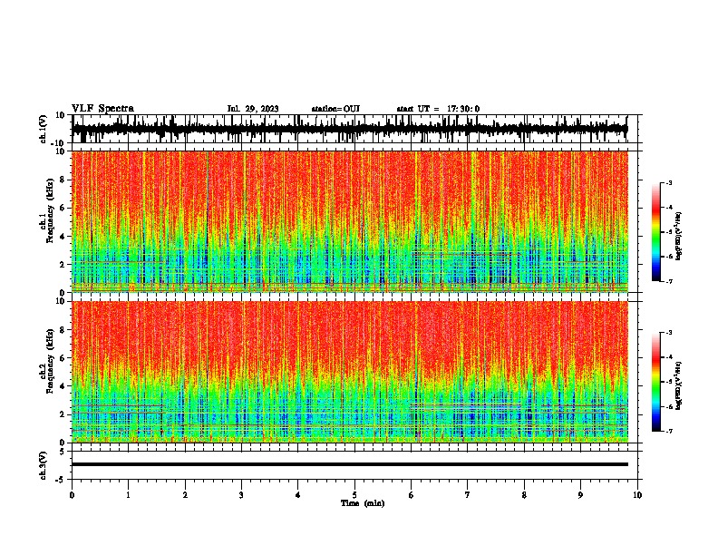
Task: Click time axis tick label "2"
Action: pyautogui.click(x=185, y=495)
